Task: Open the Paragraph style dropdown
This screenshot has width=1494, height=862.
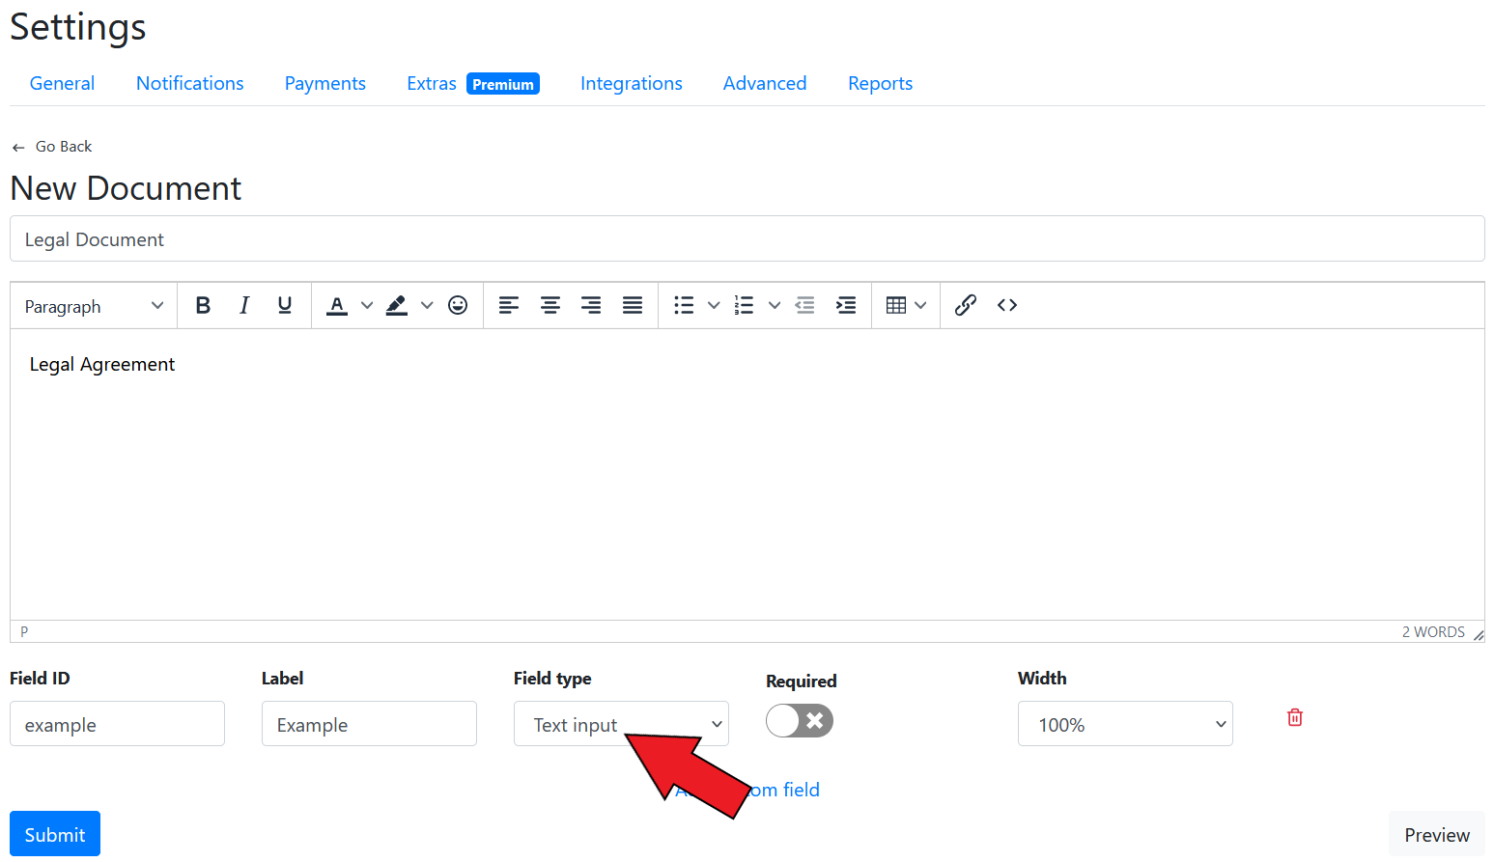Action: click(x=94, y=306)
